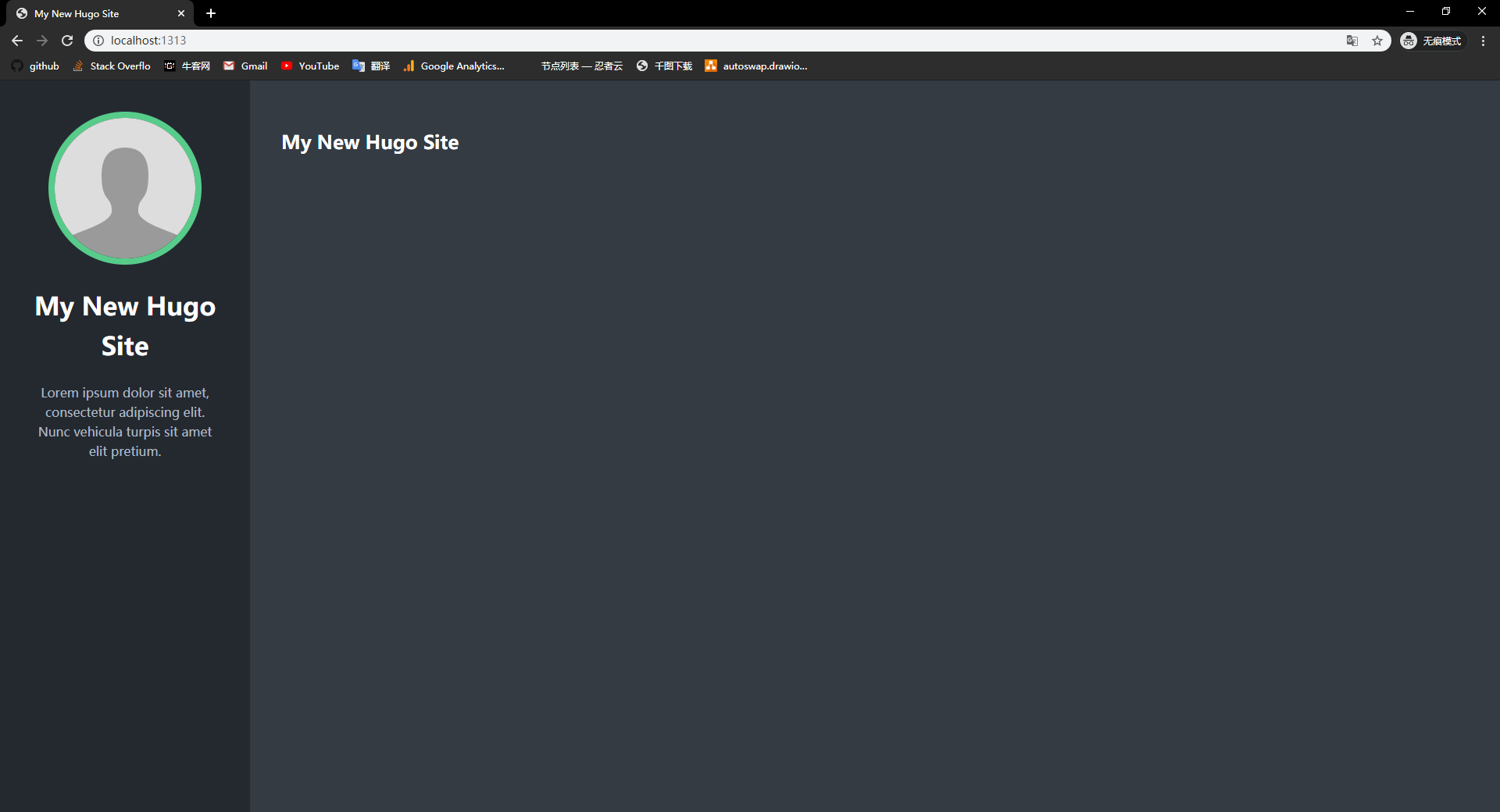Open the Chrome three-dot menu
This screenshot has width=1500, height=812.
pos(1483,41)
